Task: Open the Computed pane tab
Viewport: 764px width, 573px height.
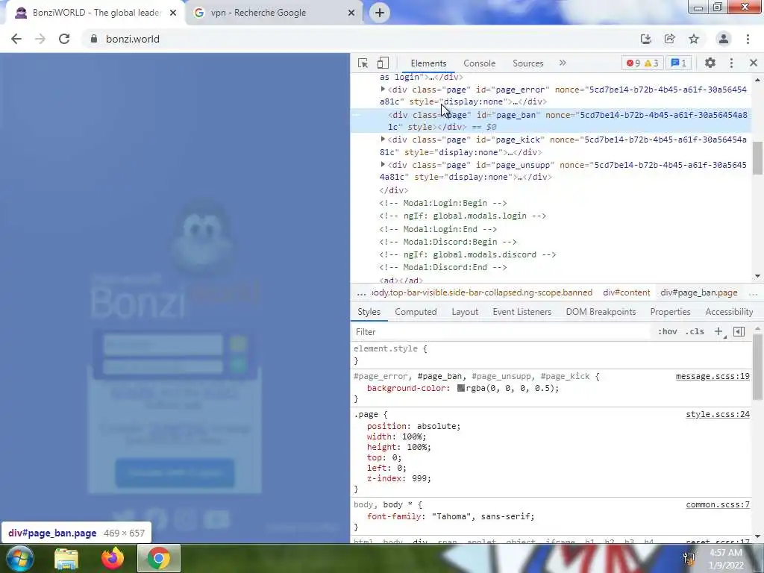Action: [x=416, y=312]
